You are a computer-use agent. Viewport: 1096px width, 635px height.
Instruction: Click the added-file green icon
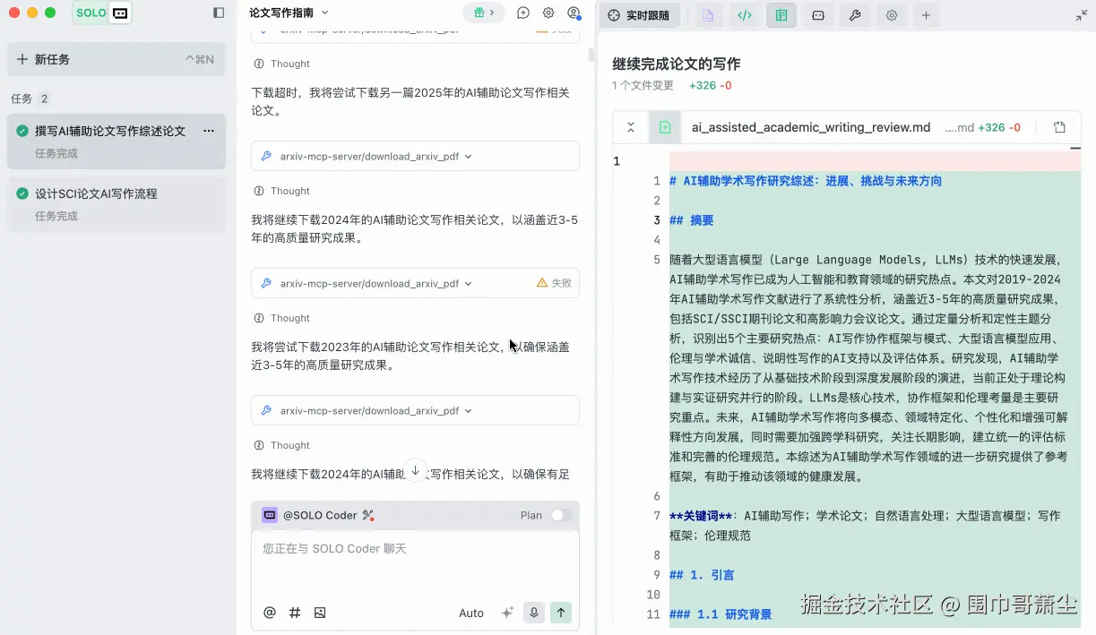pyautogui.click(x=665, y=127)
